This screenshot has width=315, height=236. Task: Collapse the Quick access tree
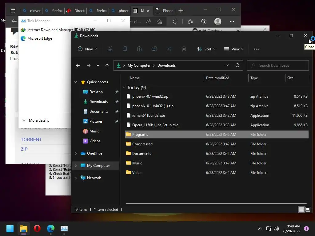[76, 82]
